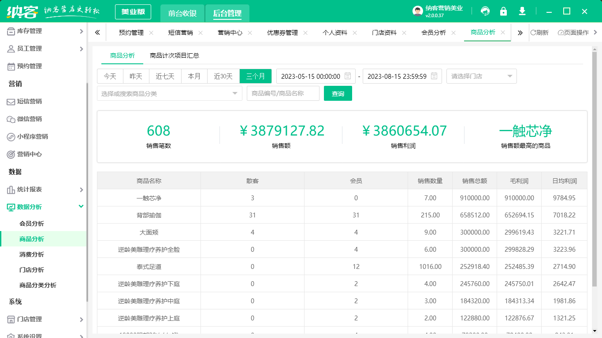Expand the 员工管理 sidebar section

(29, 48)
